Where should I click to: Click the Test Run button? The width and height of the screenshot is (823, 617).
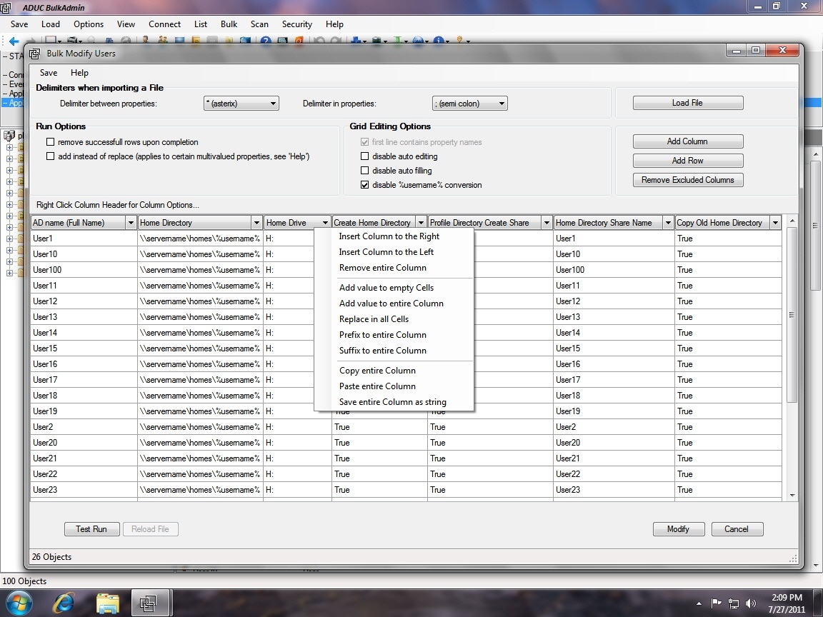pos(91,529)
